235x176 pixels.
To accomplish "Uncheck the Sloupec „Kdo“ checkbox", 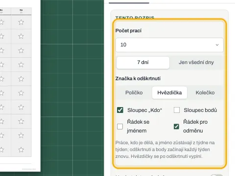I will [120, 110].
